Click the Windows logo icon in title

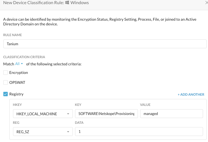pyautogui.click(x=67, y=3)
